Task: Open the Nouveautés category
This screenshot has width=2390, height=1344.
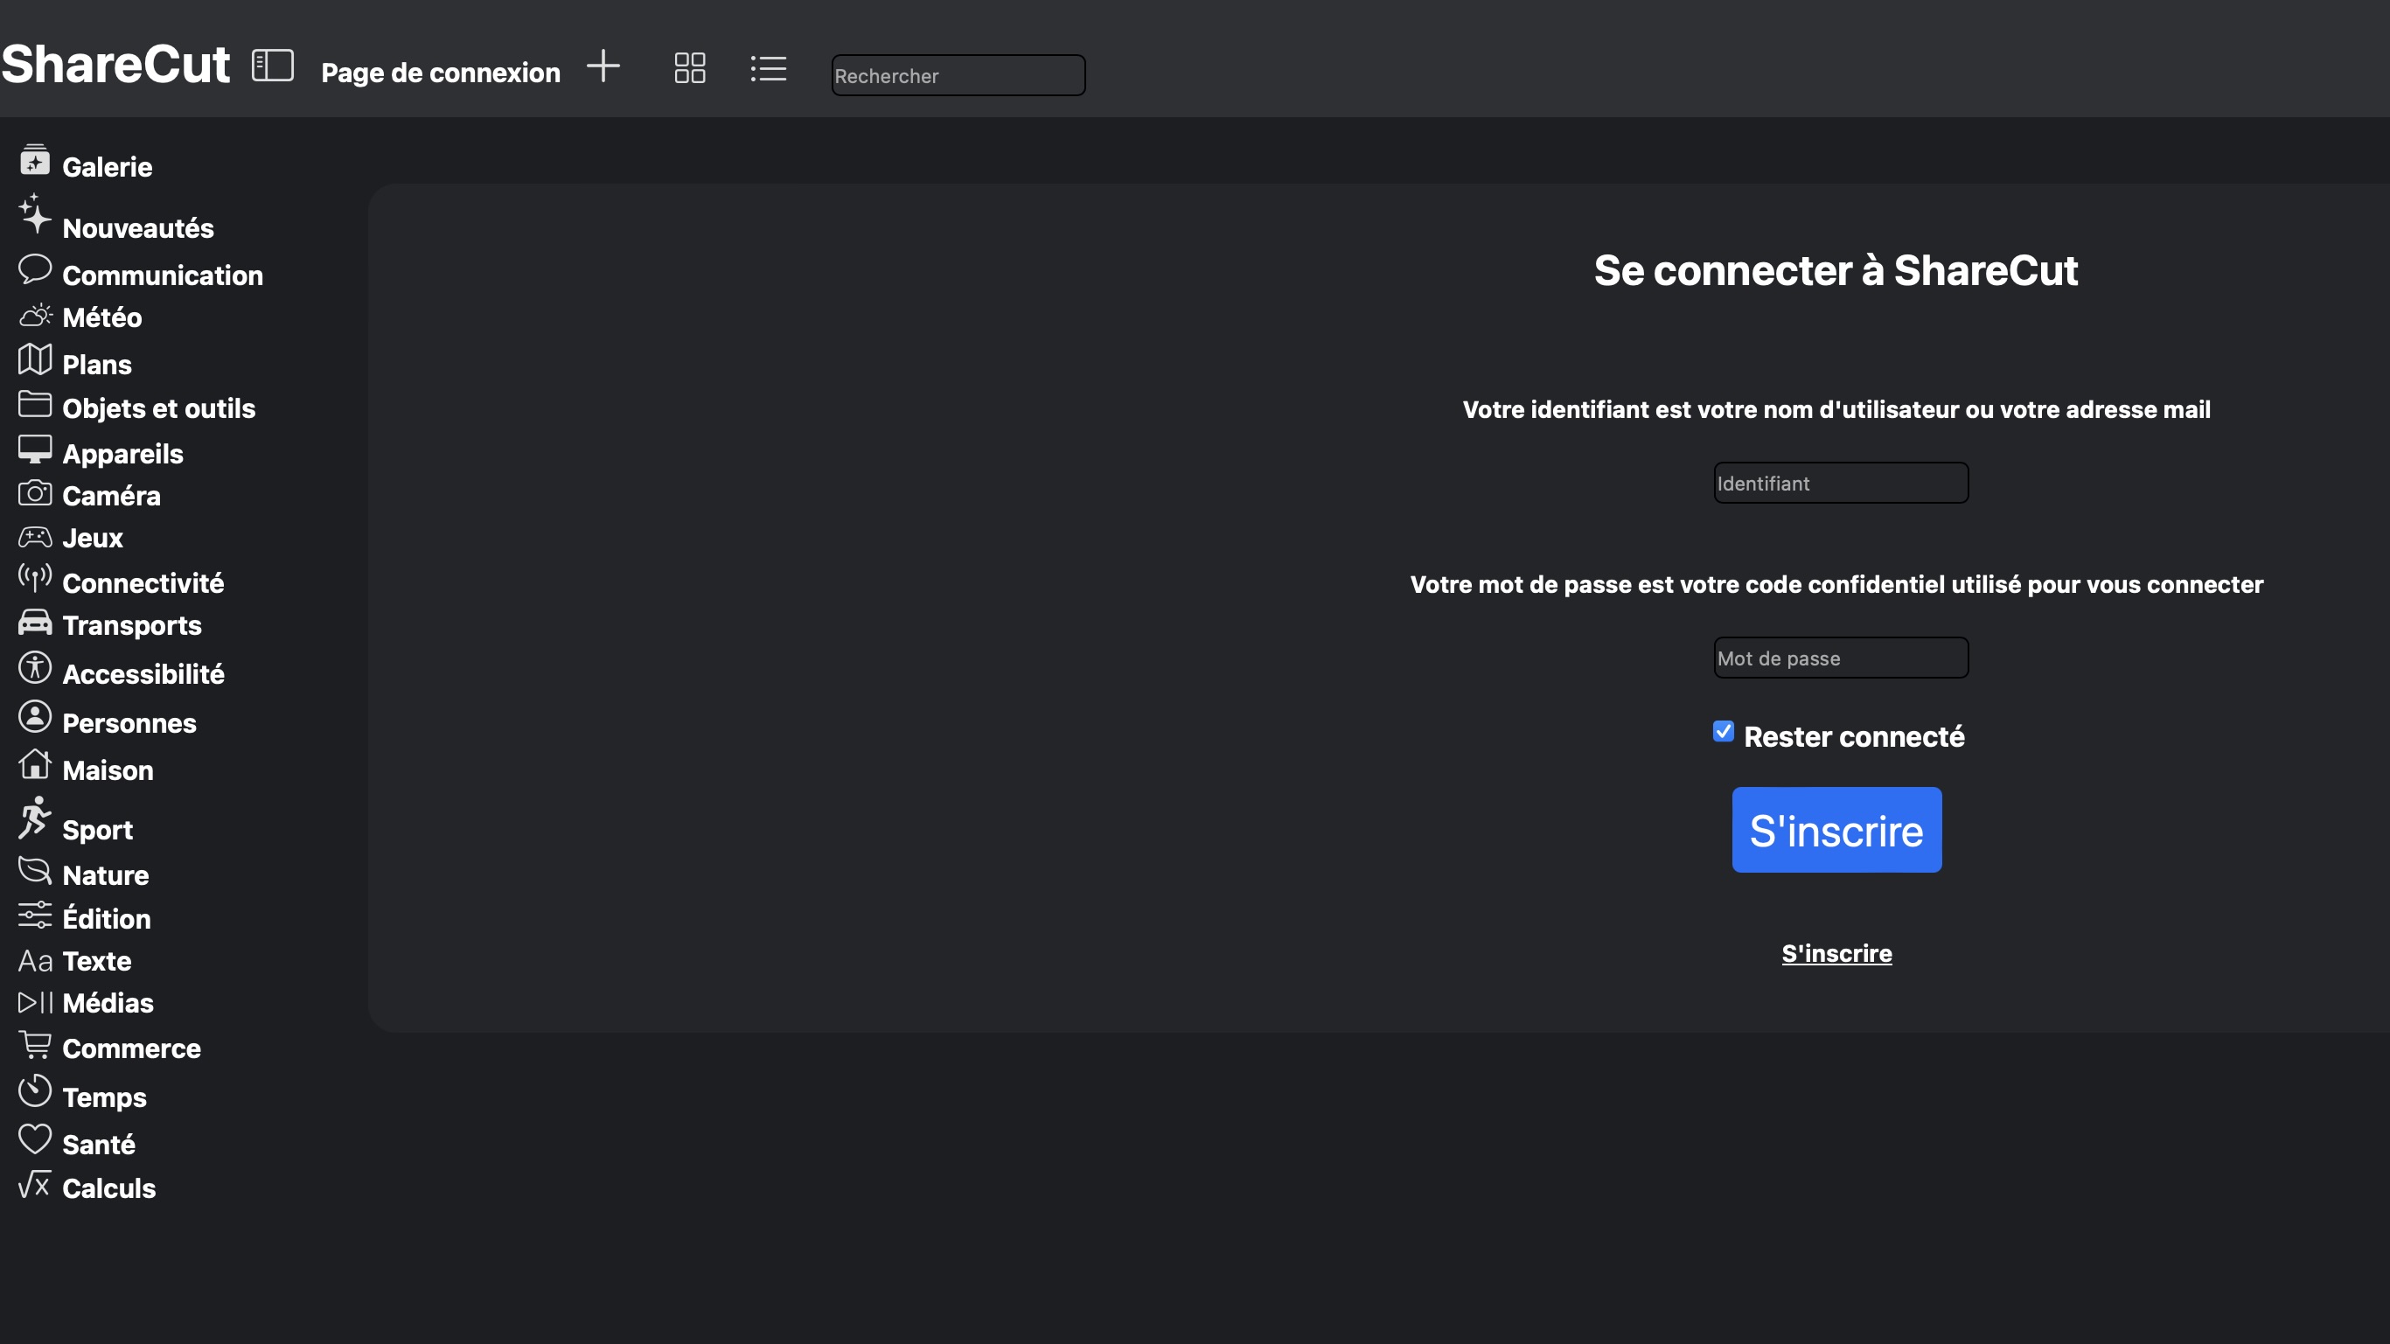Action: (137, 228)
